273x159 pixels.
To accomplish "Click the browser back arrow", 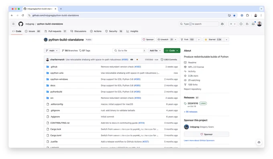I will pyautogui.click(x=12, y=15).
